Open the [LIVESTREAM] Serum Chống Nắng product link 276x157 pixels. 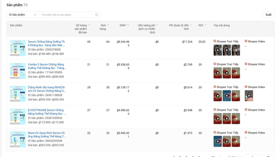47,112
